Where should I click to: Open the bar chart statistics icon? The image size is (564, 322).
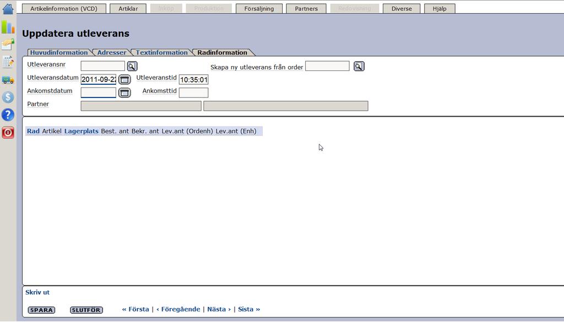pos(8,26)
